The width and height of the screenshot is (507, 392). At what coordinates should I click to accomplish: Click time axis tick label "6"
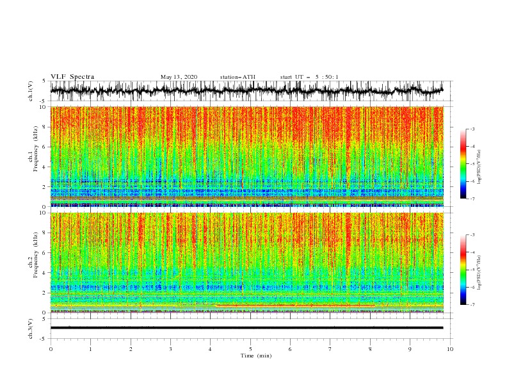coord(291,349)
